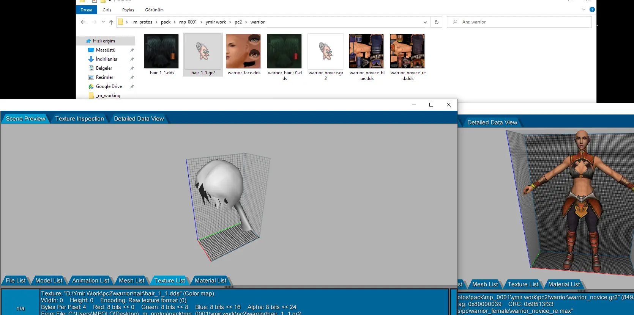Screen dimensions: 634x315
Task: Maximize the front viewer window
Action: 431,105
